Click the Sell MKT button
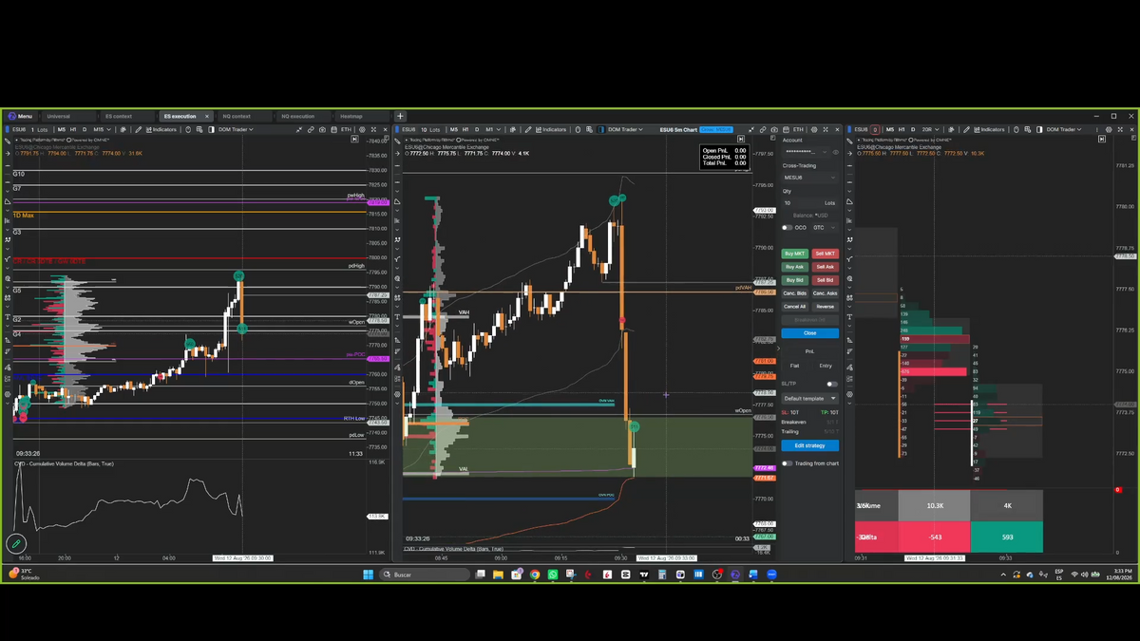The height and width of the screenshot is (641, 1140). tap(826, 254)
